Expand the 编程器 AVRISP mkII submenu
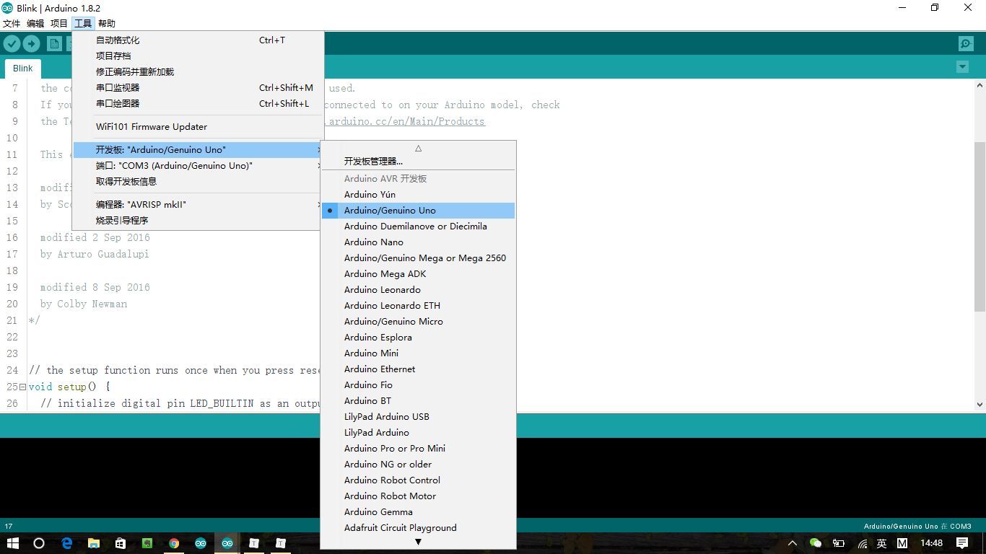Image resolution: width=986 pixels, height=554 pixels. [x=198, y=205]
